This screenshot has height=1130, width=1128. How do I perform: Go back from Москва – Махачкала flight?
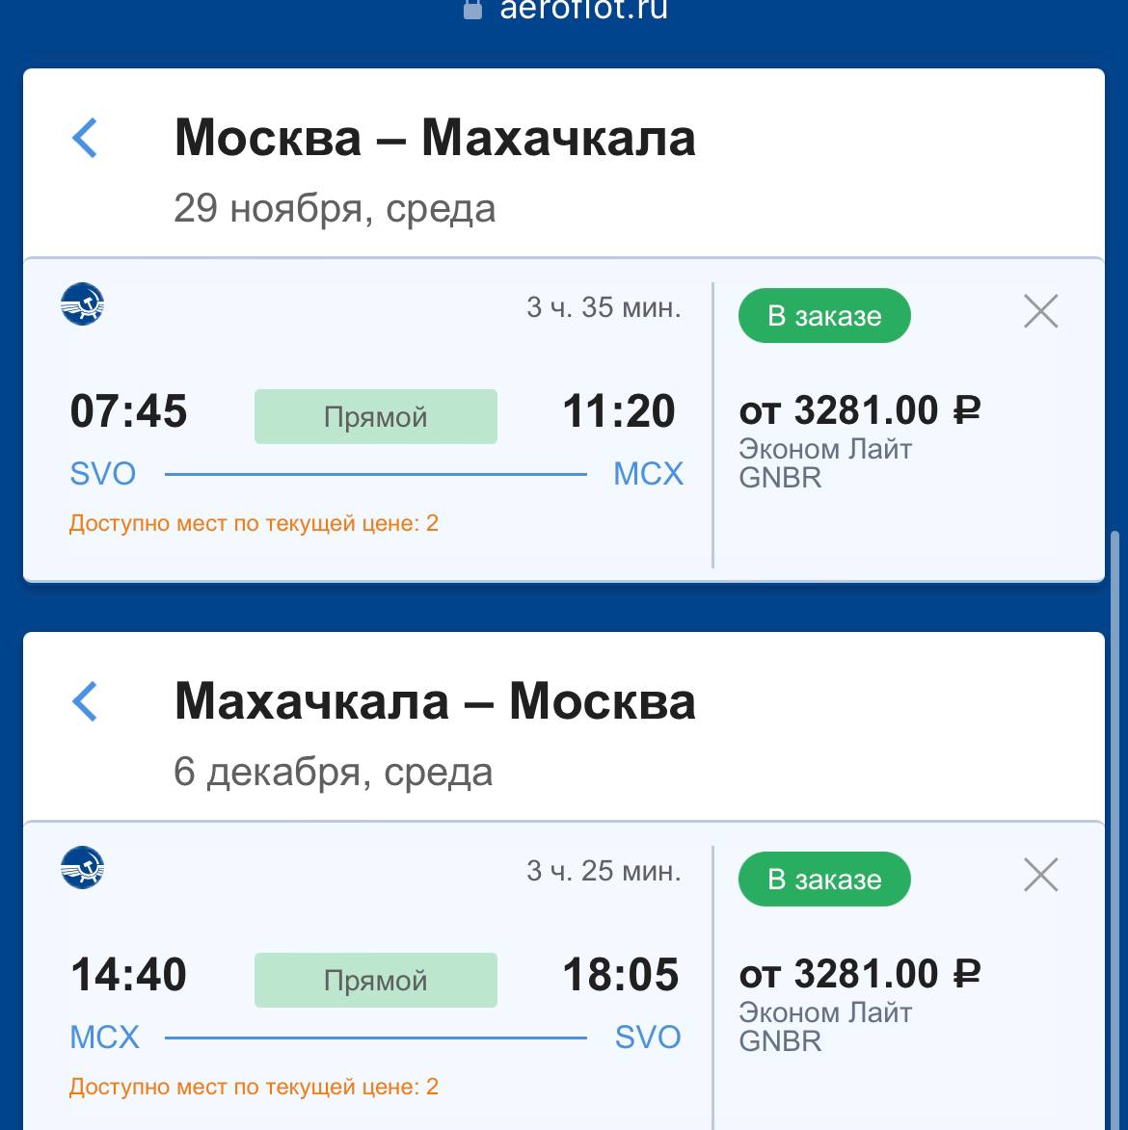point(85,138)
